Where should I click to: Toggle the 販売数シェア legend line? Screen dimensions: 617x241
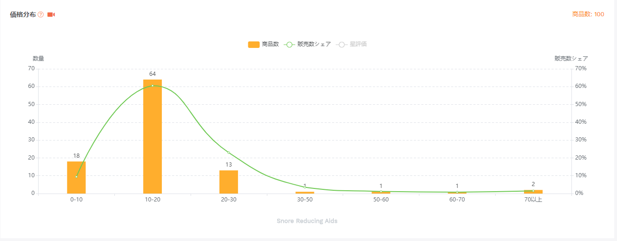pos(307,44)
